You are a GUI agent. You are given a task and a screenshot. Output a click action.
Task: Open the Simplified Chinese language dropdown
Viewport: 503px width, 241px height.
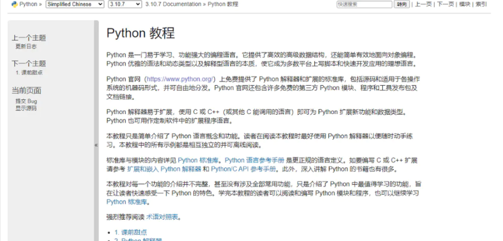[x=75, y=4]
